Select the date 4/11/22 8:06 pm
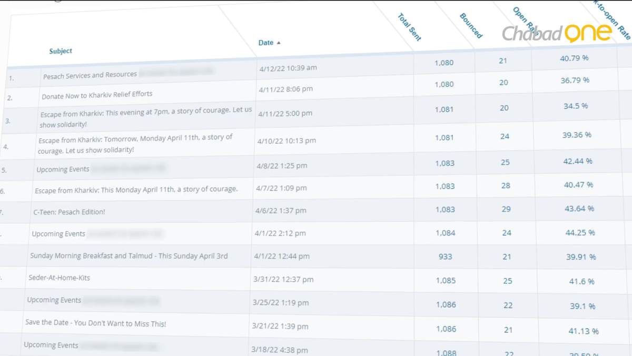 tap(285, 89)
